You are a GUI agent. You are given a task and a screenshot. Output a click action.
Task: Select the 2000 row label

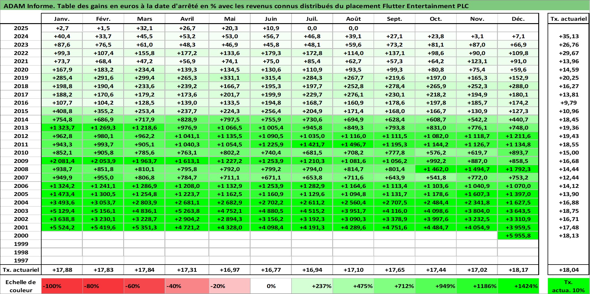tap(21, 236)
